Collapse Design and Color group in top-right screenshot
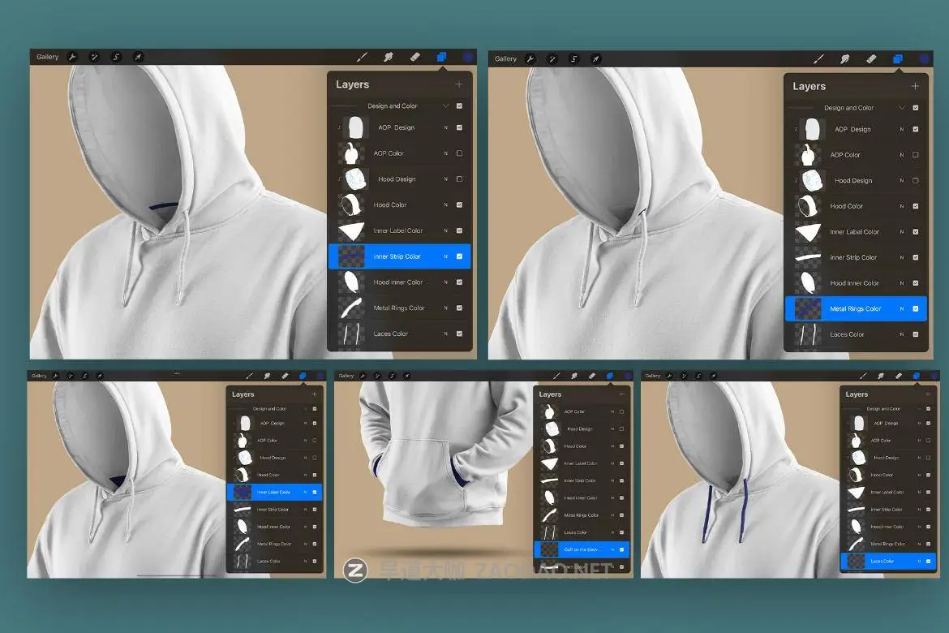Viewport: 949px width, 633px height. [902, 107]
